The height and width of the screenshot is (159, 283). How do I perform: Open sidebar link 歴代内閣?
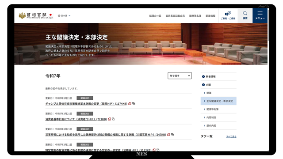point(211,125)
